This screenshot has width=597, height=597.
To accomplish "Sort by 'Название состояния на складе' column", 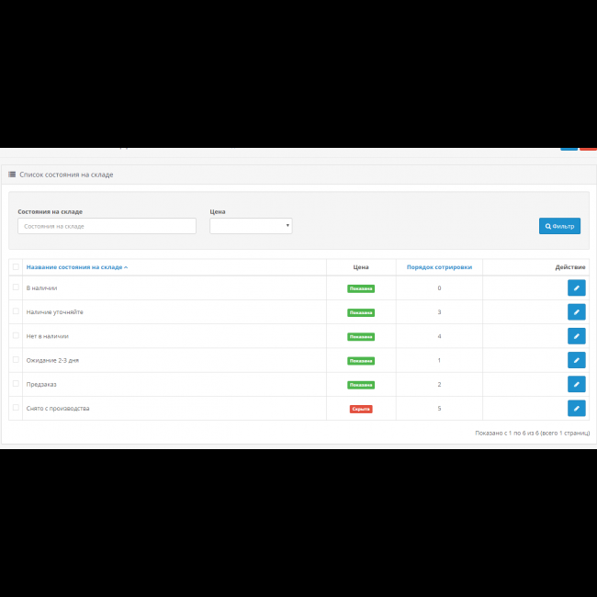I will click(x=76, y=267).
